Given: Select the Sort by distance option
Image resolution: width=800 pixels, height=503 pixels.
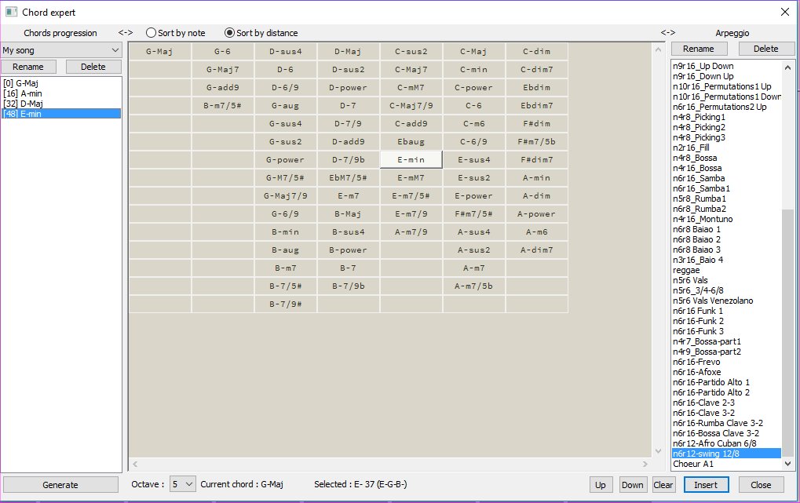Looking at the screenshot, I should point(230,33).
